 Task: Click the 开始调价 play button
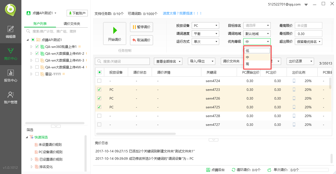coord(115,34)
